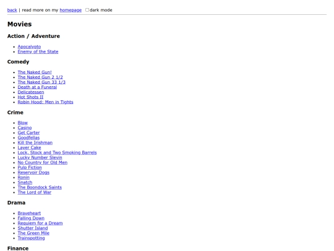Screen dimensions: 334x251
Task: Click the Action / Adventure heading
Action: [x=33, y=36]
